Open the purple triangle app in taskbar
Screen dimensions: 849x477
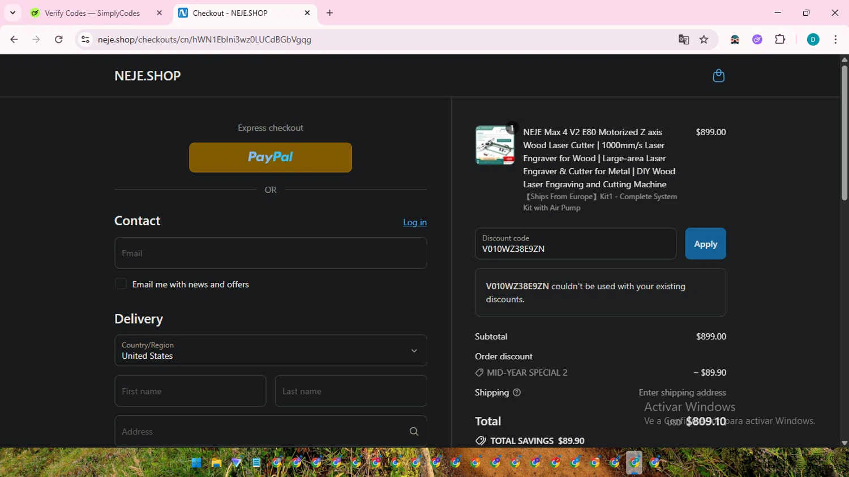[x=237, y=463]
